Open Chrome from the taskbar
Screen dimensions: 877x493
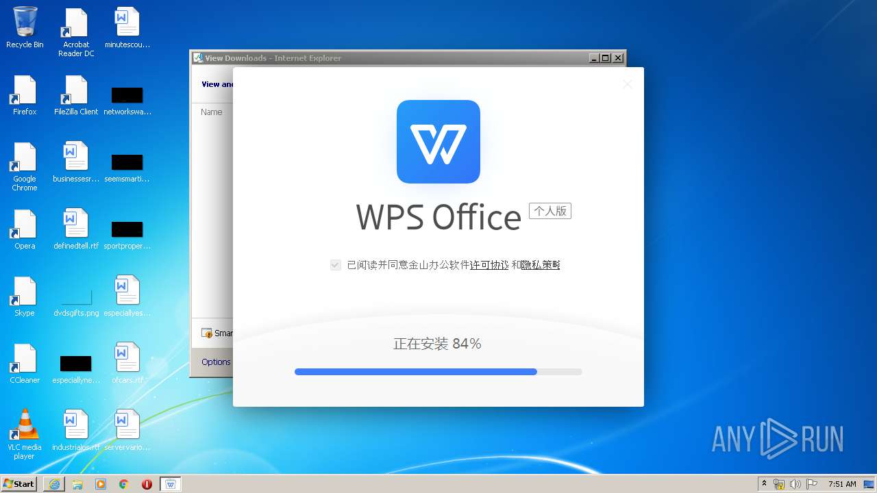click(x=124, y=484)
